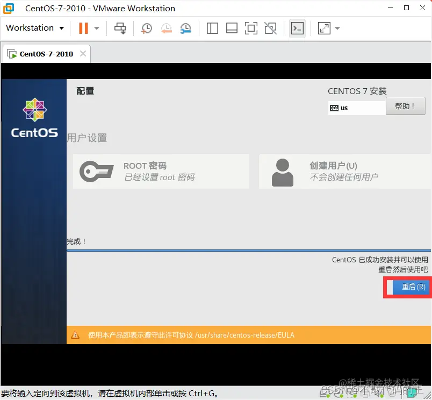The height and width of the screenshot is (400, 432).
Task: Take a snapshot of the VM
Action: [146, 28]
